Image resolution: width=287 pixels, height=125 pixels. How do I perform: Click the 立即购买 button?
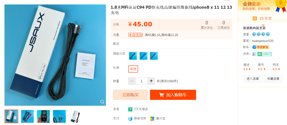(130, 95)
